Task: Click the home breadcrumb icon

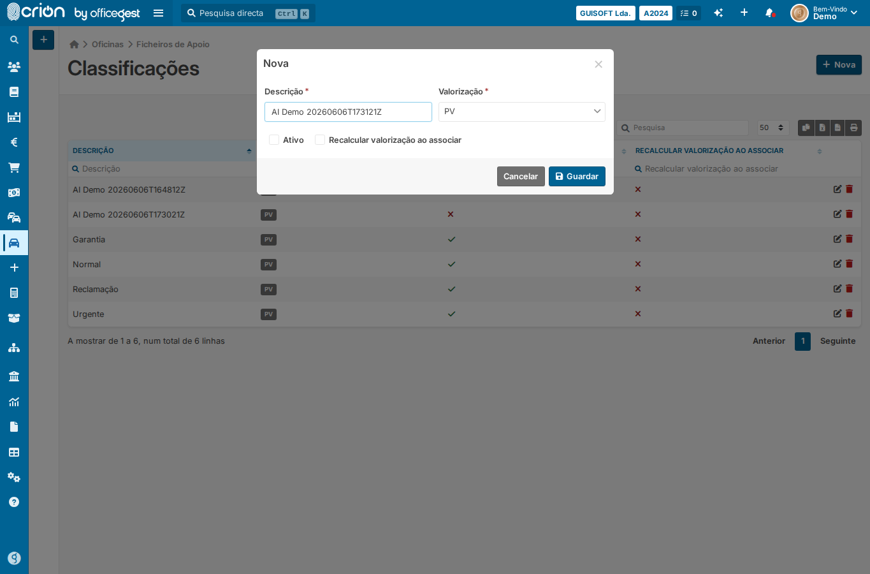Action: point(74,44)
